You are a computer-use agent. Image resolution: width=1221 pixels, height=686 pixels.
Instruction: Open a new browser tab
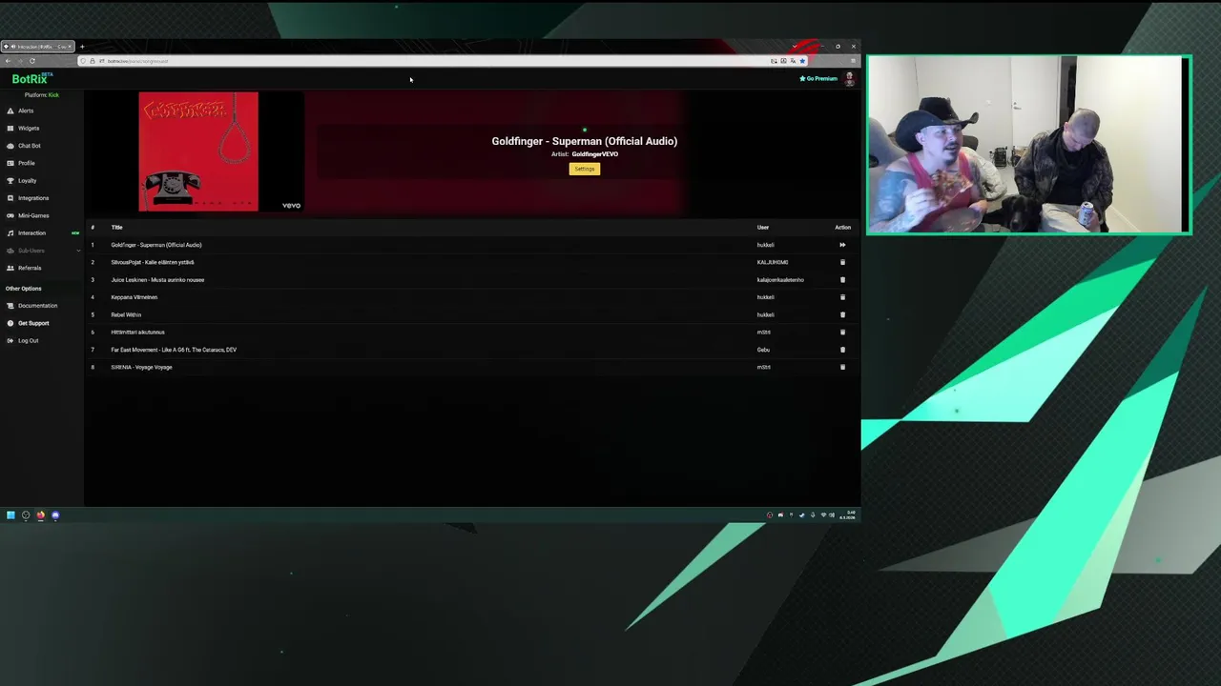[82, 47]
